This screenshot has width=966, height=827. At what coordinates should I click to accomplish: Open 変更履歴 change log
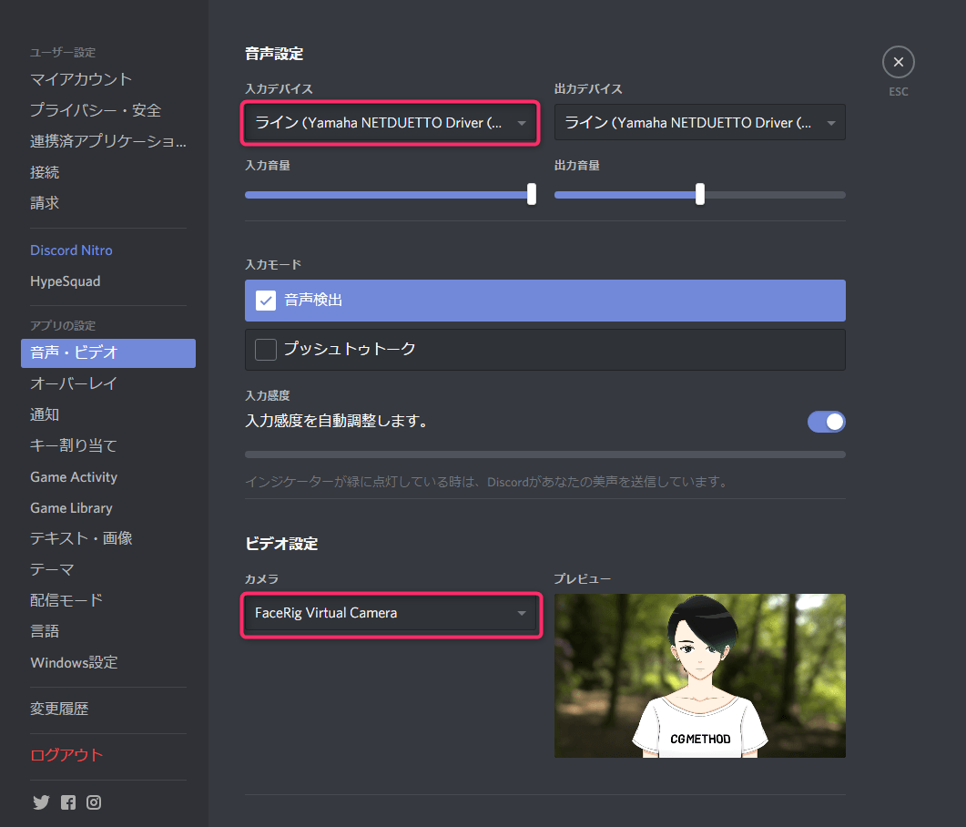pos(59,709)
